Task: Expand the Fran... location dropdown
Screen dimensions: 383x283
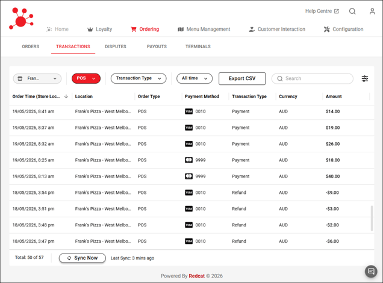Action: [x=37, y=79]
